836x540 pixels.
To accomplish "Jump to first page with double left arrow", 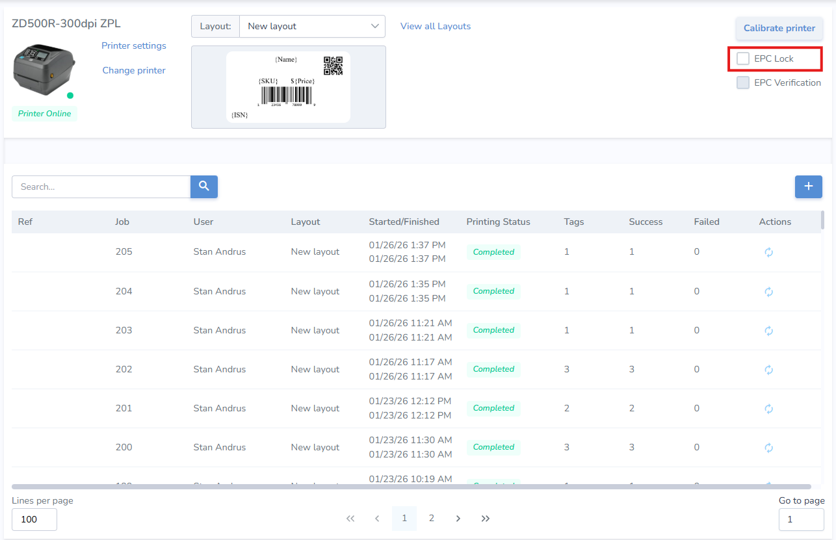I will click(x=350, y=519).
